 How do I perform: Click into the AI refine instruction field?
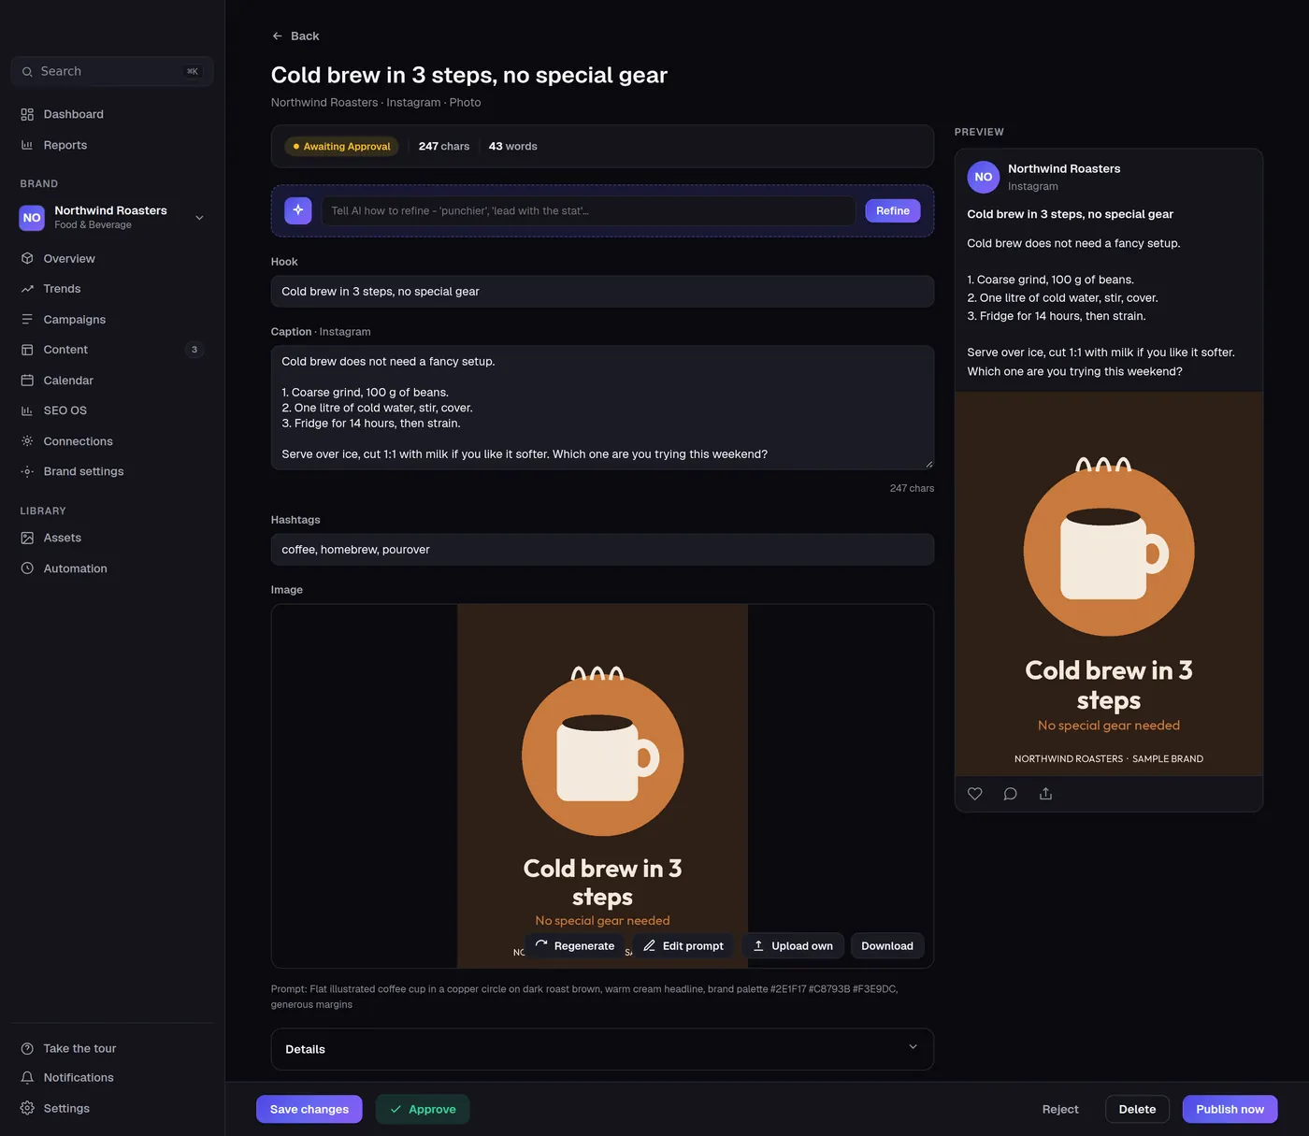pos(588,210)
